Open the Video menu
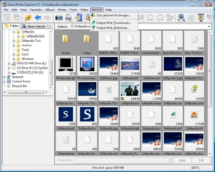Image resolution: width=215 pixels, height=172 pixels. (84, 10)
